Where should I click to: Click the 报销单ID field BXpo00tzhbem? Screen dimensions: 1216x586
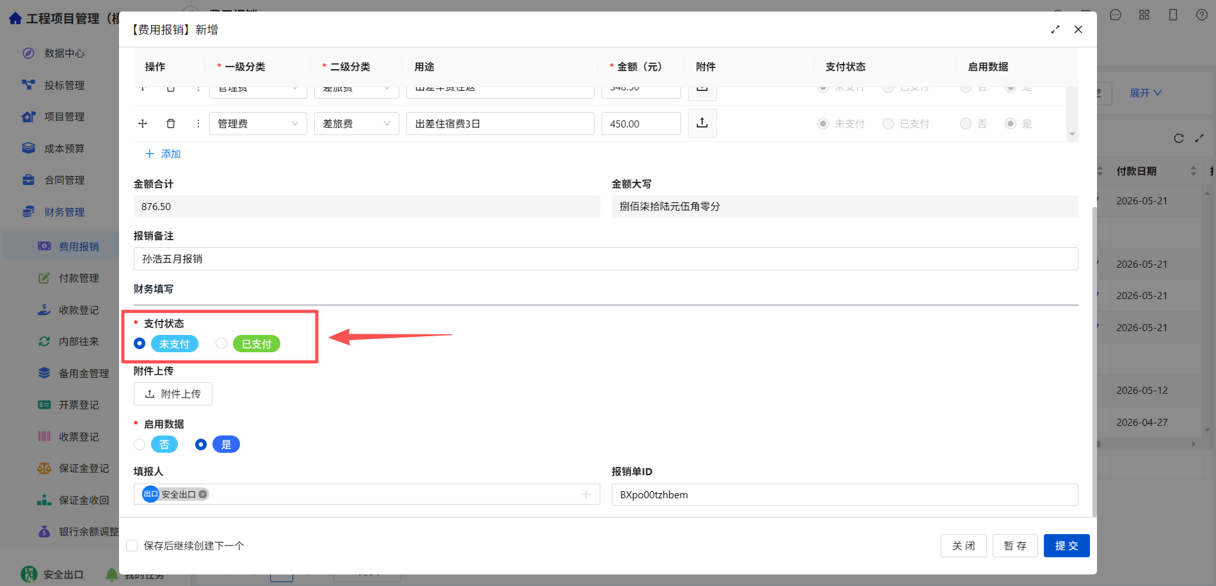pos(844,494)
